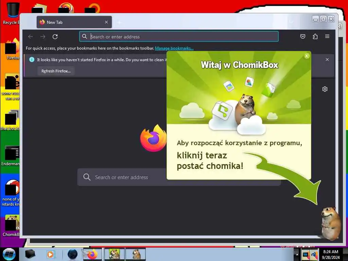
Task: Dismiss the Refresh Firefox notification bar
Action: coord(327,59)
